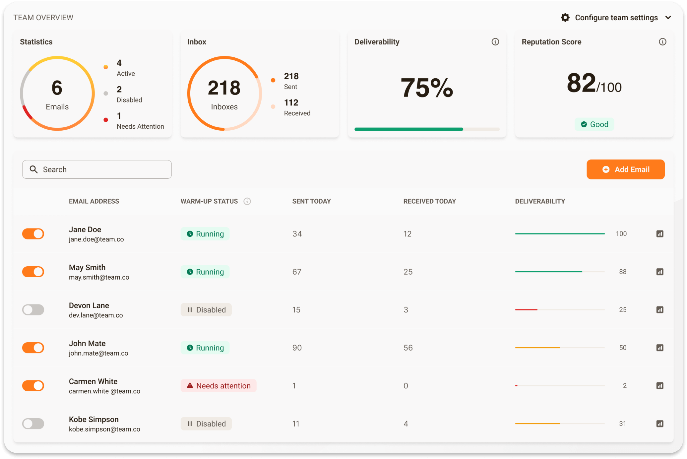Image resolution: width=687 pixels, height=459 pixels.
Task: Toggle Carmen White's email switch
Action: tap(33, 386)
